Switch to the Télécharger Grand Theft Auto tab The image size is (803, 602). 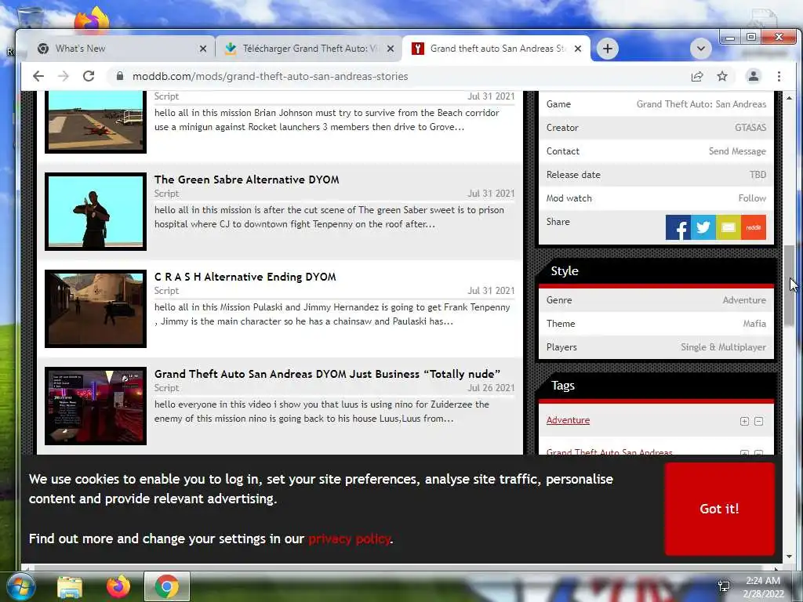coord(309,49)
